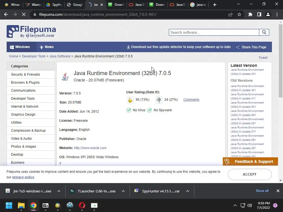Image resolution: width=283 pixels, height=212 pixels.
Task: Open old version 8 Update 291 link
Action: point(247,113)
